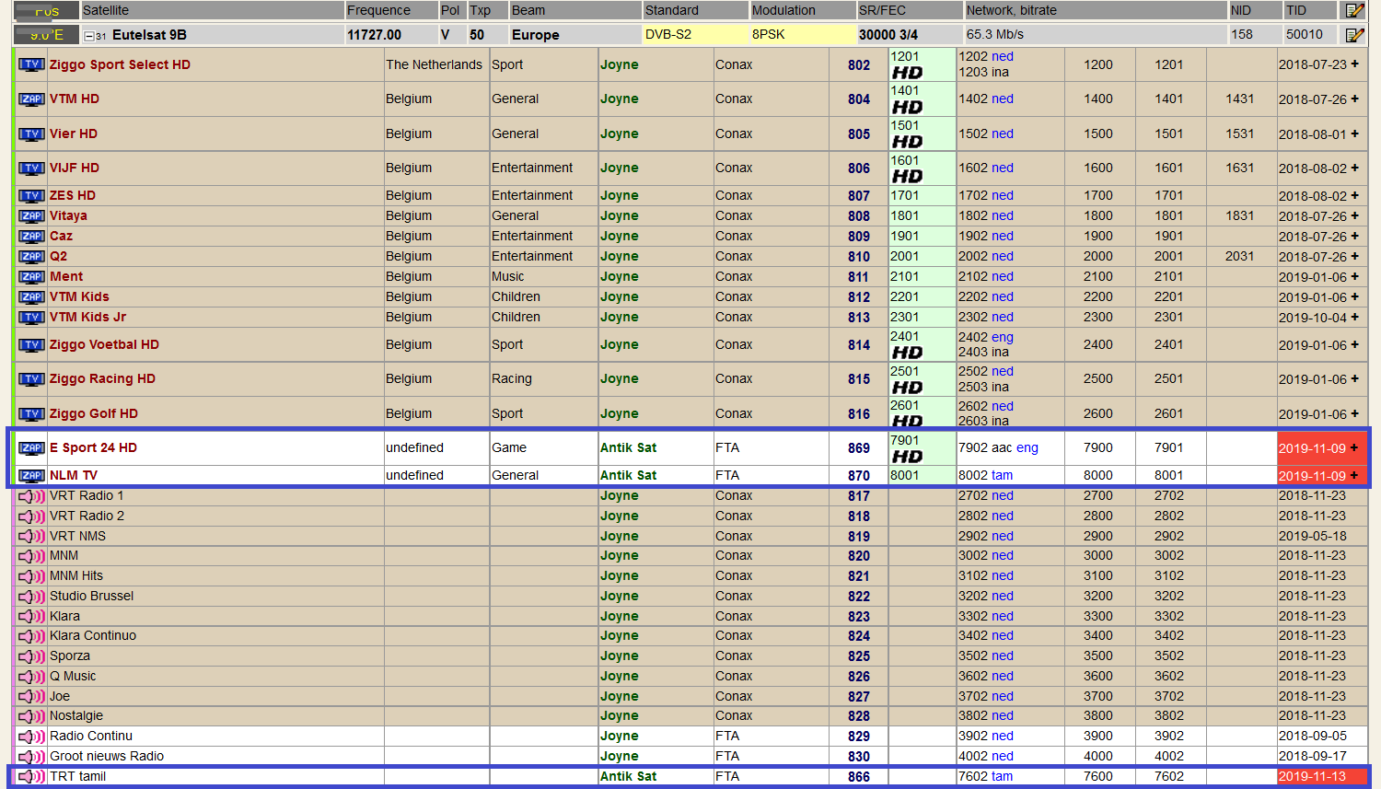Click SID 869 in the E Sport 24 HD row

[x=859, y=448]
